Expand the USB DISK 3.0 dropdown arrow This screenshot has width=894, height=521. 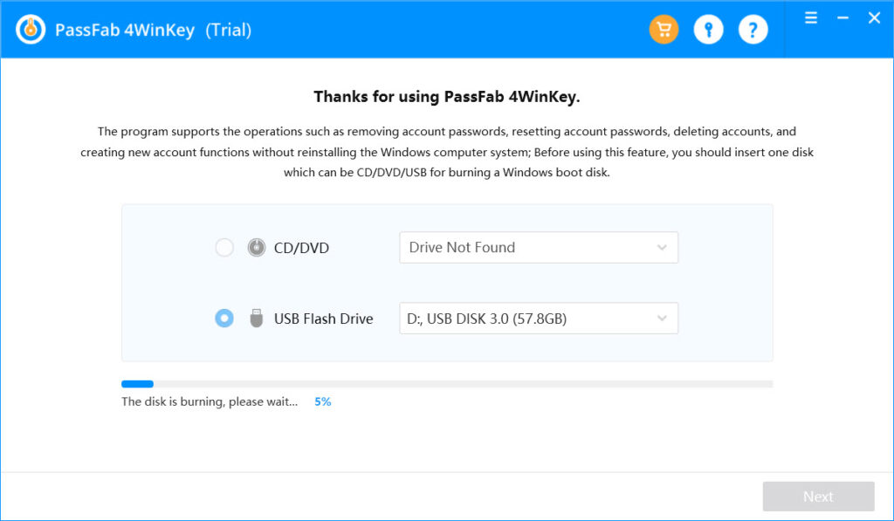click(662, 318)
